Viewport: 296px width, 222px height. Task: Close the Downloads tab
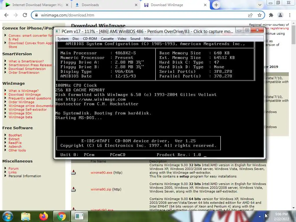click(x=136, y=5)
